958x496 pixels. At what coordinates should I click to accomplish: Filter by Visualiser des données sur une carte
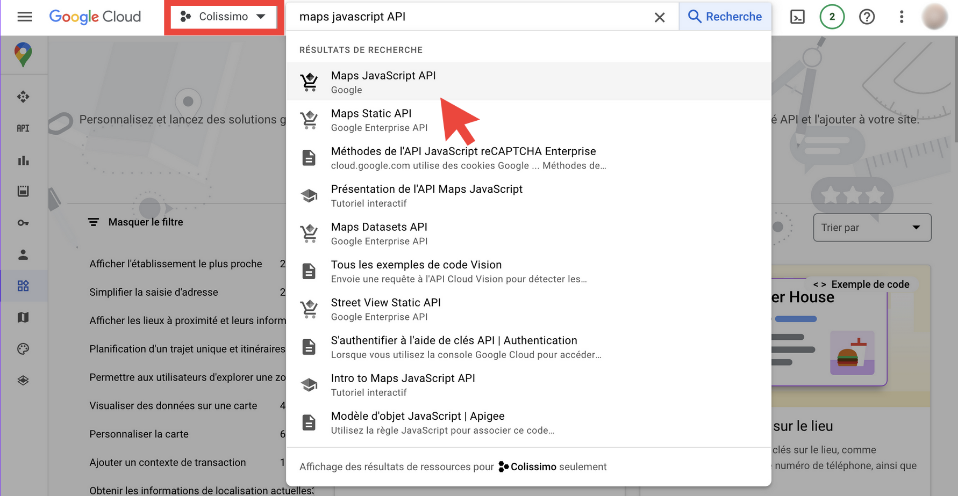173,406
